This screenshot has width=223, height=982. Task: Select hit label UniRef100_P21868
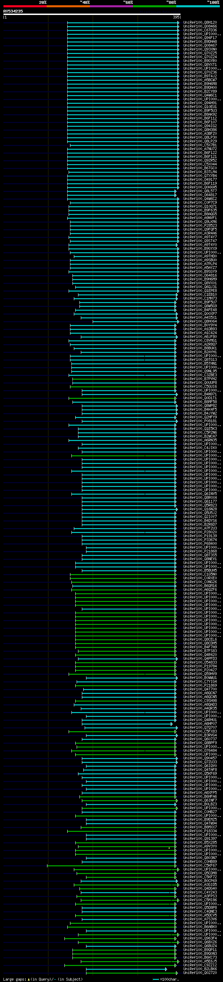click(200, 551)
